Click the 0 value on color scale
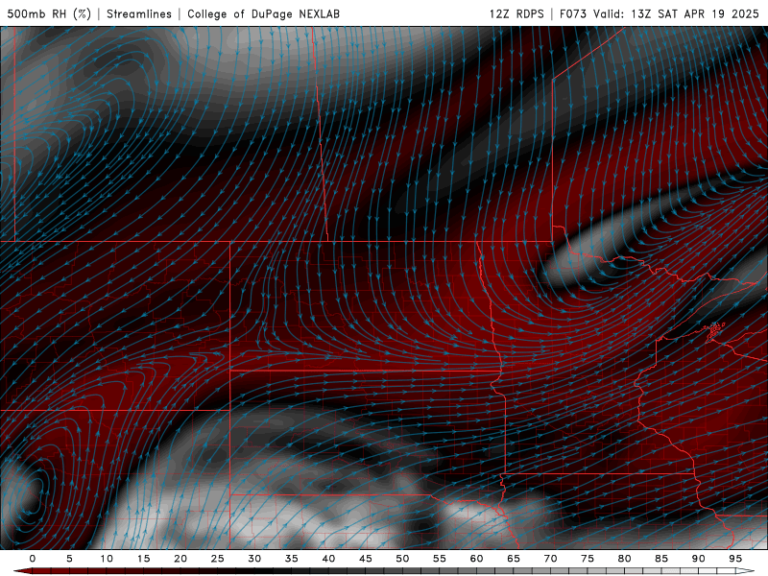This screenshot has width=768, height=576. coord(33,559)
